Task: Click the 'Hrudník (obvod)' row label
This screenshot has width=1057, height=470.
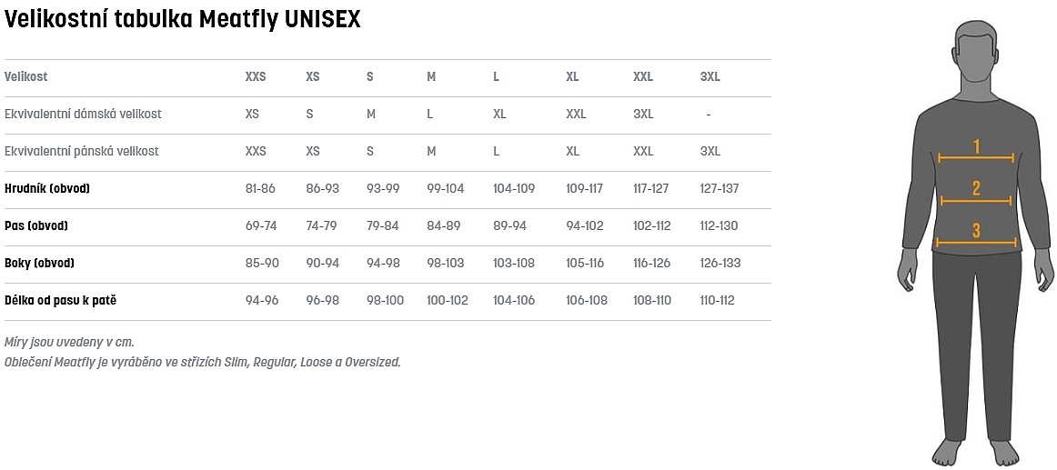Action: [x=47, y=189]
